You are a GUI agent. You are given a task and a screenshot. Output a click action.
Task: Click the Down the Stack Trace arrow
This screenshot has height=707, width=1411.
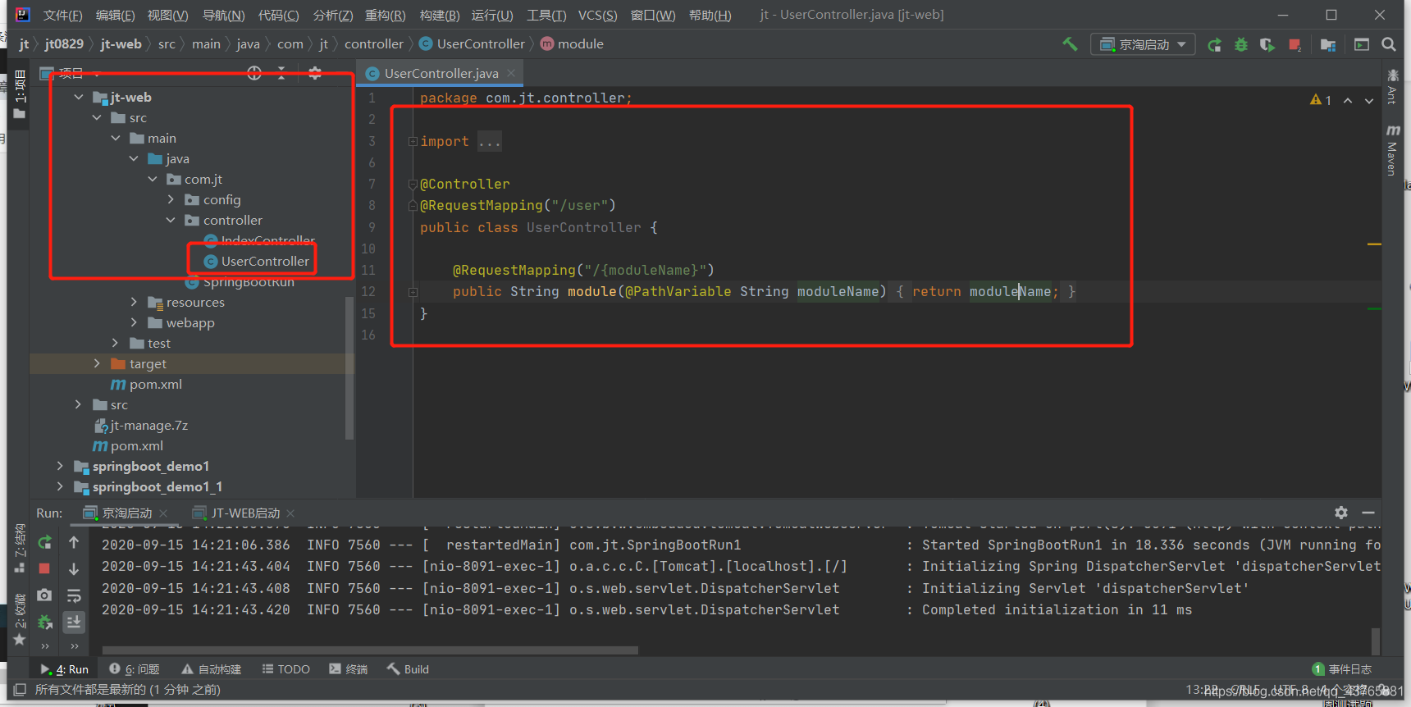74,568
